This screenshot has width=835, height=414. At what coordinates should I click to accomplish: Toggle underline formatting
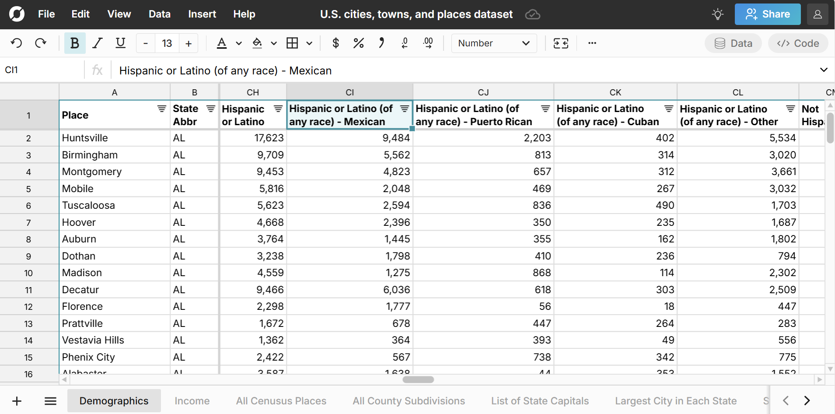point(120,43)
